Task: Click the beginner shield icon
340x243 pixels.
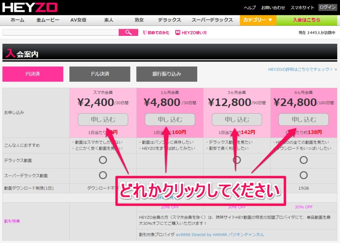Action: coord(145,32)
